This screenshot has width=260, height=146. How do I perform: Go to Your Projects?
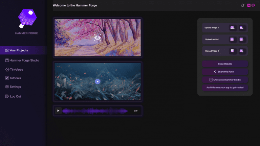pos(24,50)
